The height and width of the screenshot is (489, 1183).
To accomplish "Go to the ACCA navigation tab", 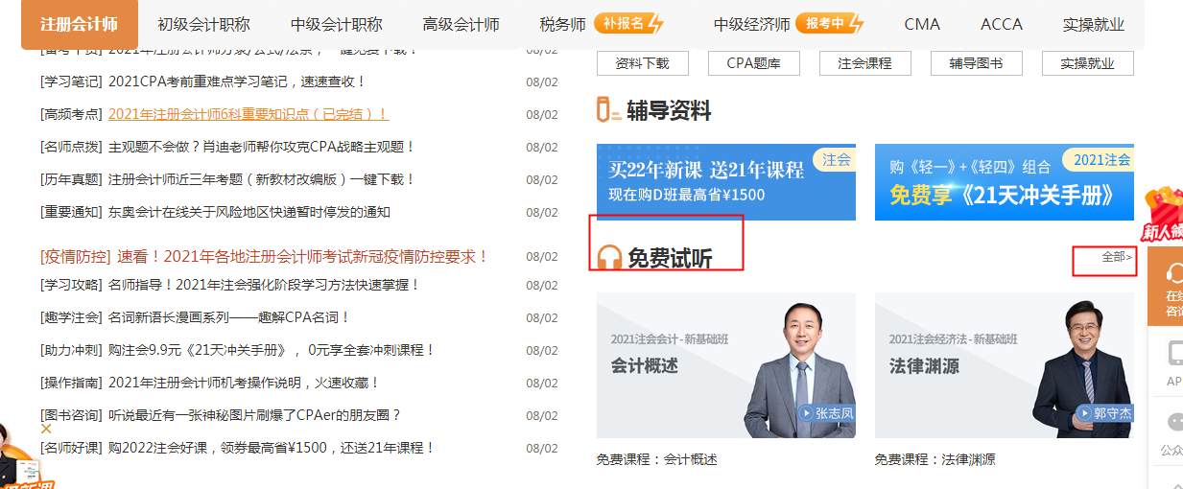I will tap(1001, 24).
